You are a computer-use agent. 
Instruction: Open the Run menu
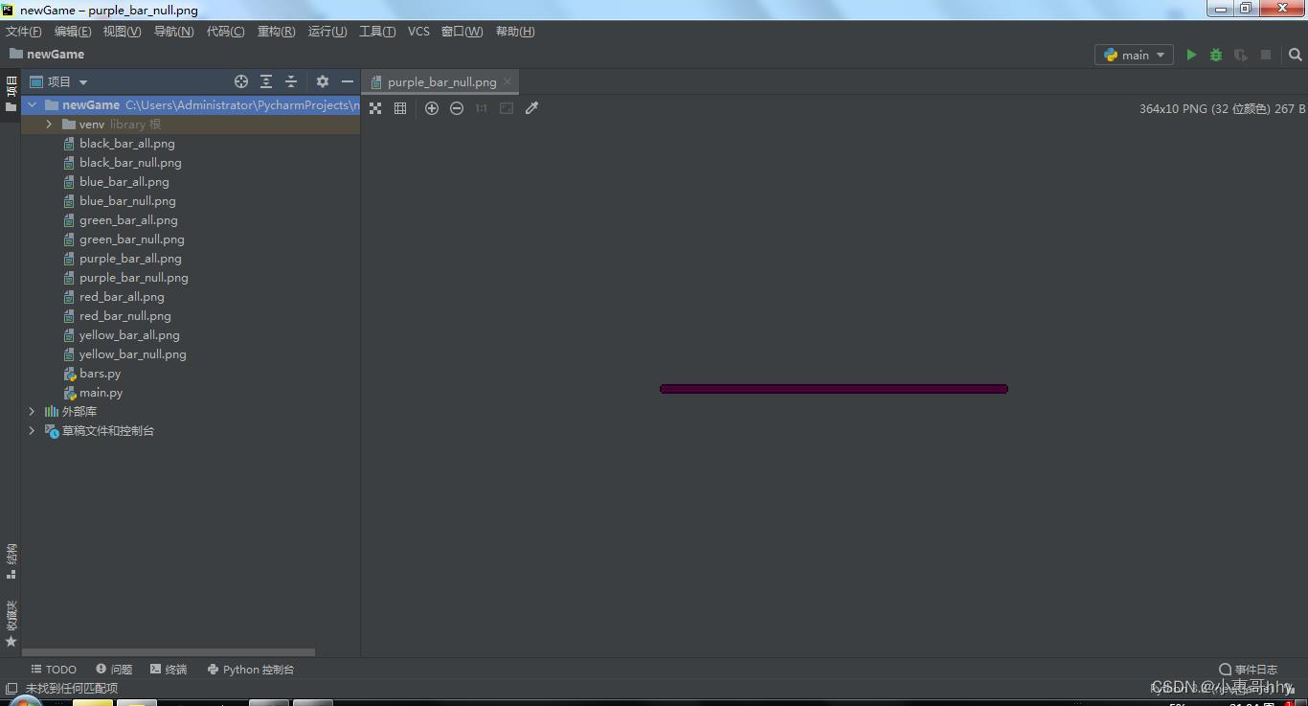point(327,32)
